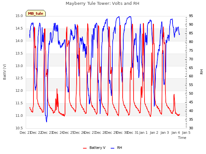Click the 11.5 left axis tick label

tap(19, 103)
